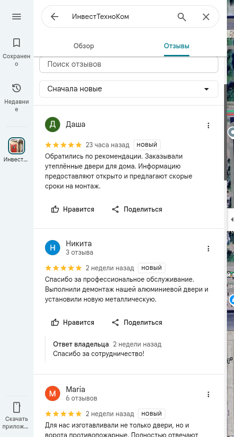Click the 23 часа назад timestamp
234x437 pixels.
108,145
